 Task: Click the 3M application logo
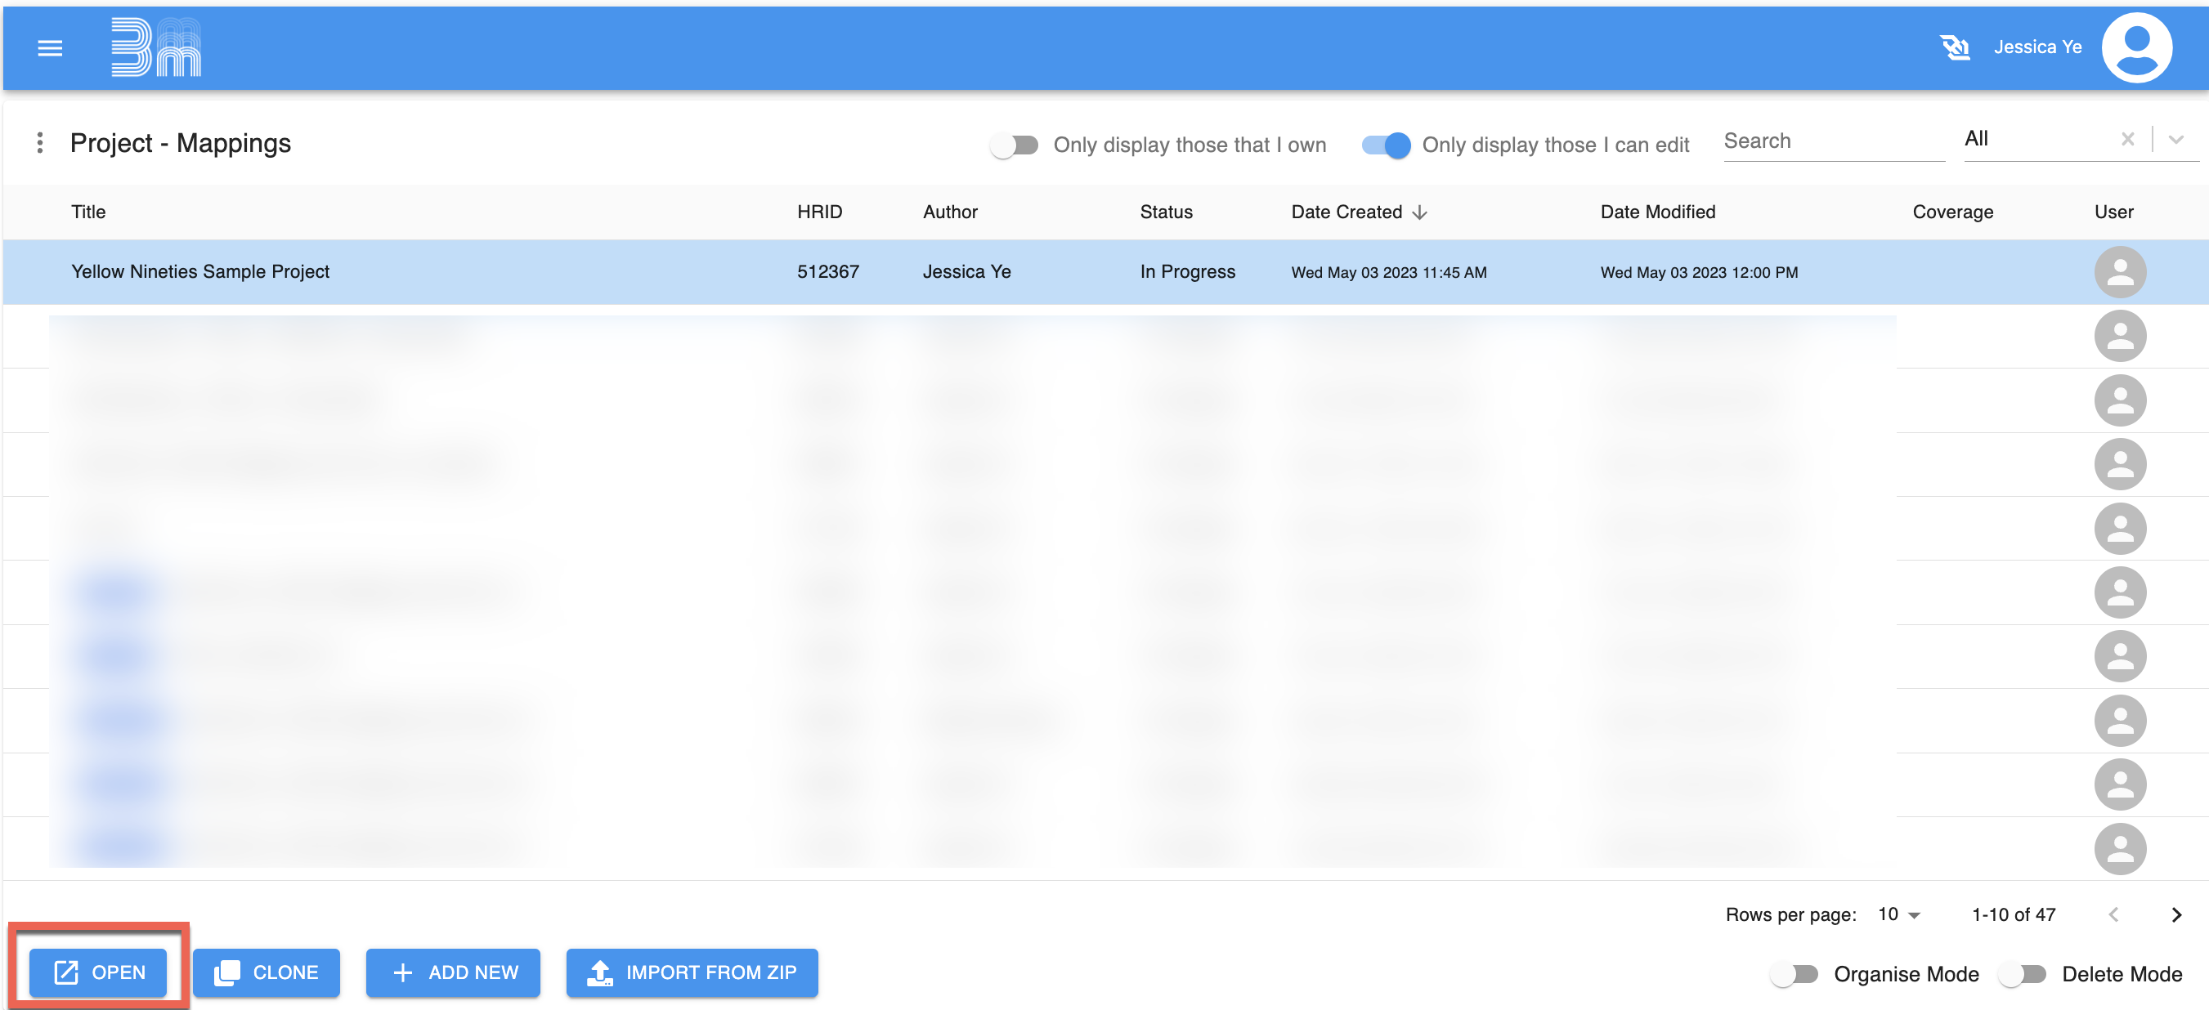point(156,47)
